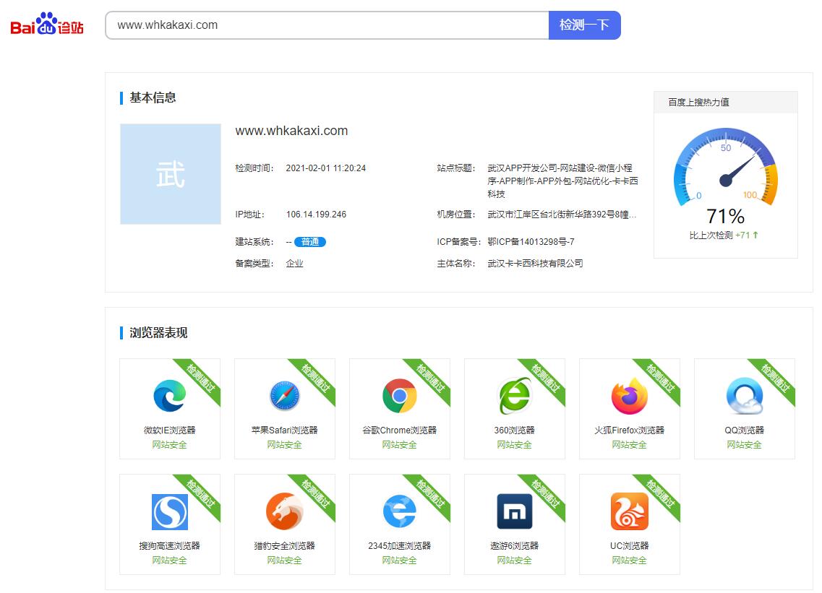
Task: Click the 检测通过 ribbon on the Safari card
Action: (316, 378)
